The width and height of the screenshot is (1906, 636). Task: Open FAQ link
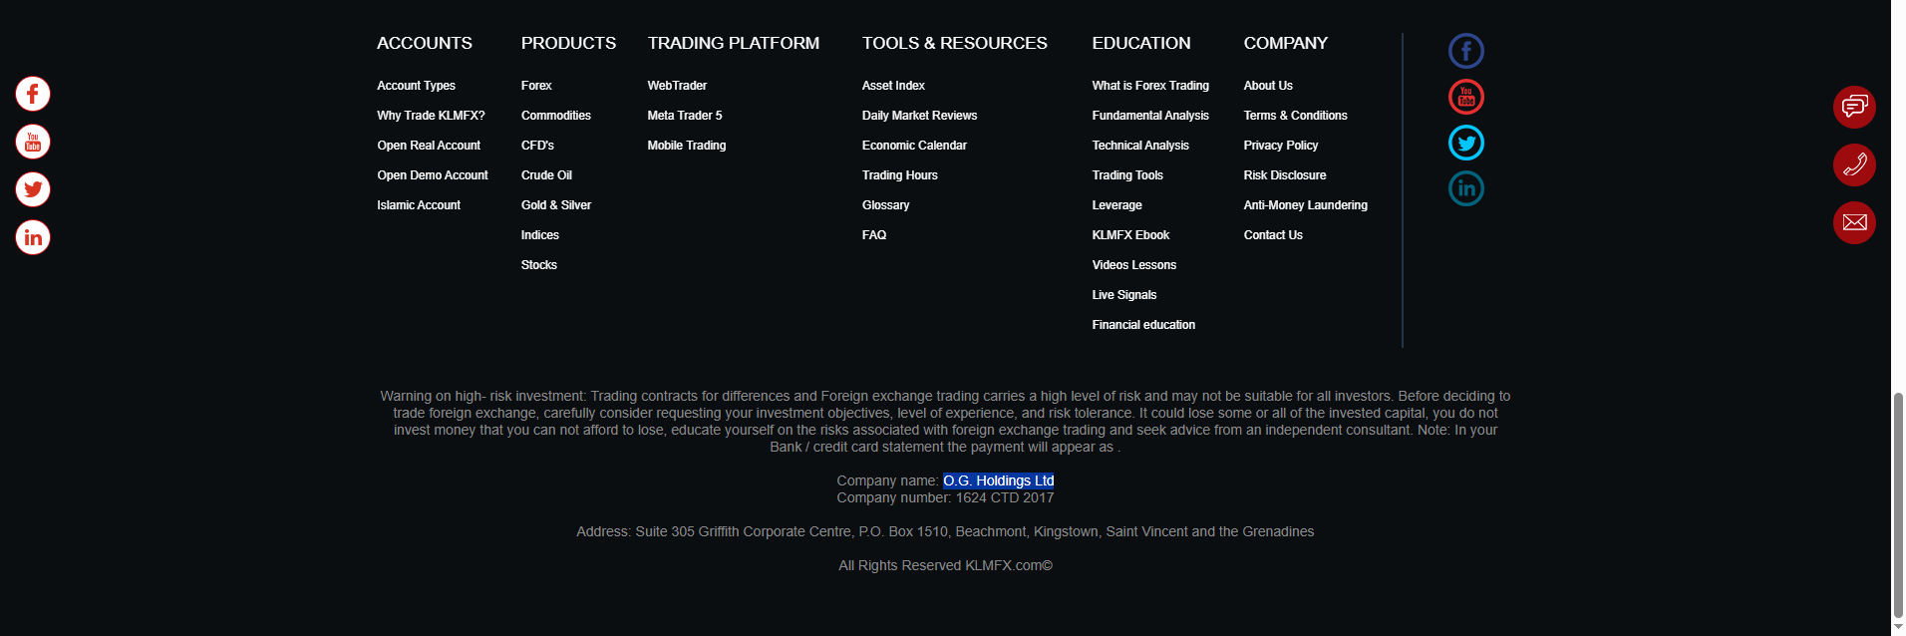[x=874, y=235]
